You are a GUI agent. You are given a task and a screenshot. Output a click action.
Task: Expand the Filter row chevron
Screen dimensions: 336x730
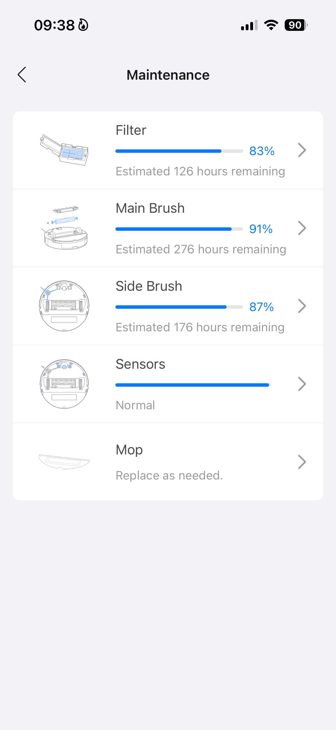(302, 150)
